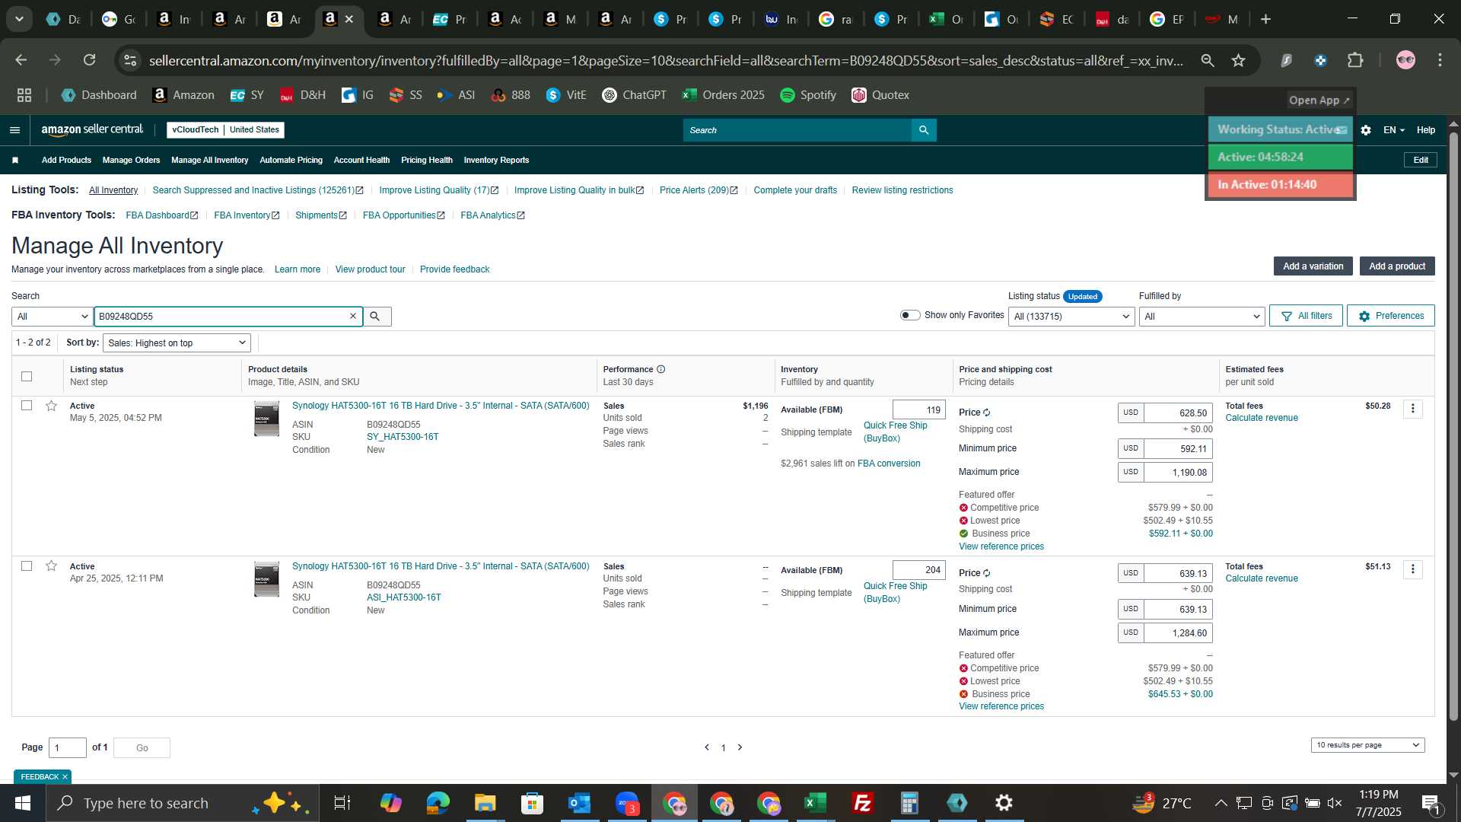The image size is (1461, 822).
Task: Open Automate Pricing menu
Action: click(291, 161)
